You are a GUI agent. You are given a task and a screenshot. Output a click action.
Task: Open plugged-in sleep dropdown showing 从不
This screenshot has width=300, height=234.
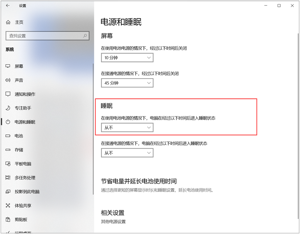pyautogui.click(x=127, y=153)
